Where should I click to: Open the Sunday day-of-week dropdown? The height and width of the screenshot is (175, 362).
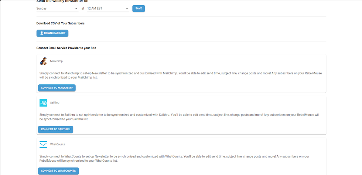57,9
